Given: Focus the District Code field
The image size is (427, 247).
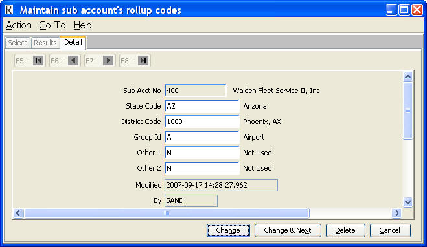Looking at the screenshot, I should (x=202, y=122).
